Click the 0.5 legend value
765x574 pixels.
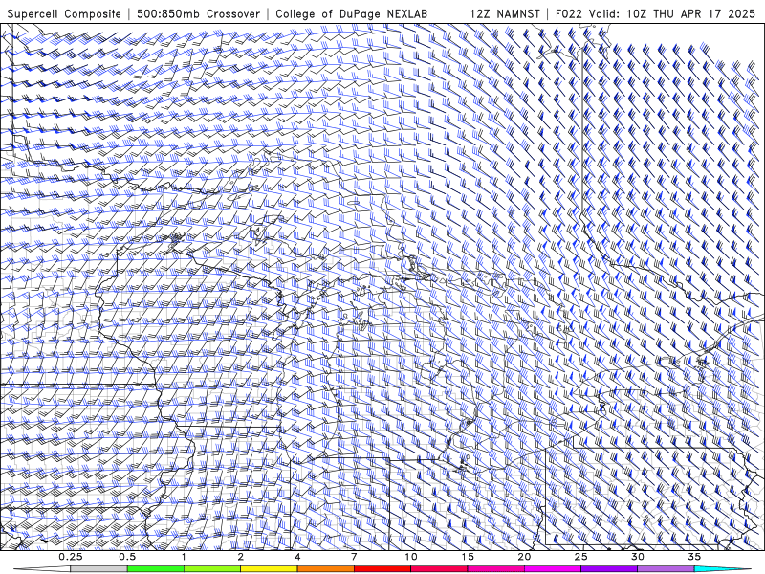tap(127, 557)
